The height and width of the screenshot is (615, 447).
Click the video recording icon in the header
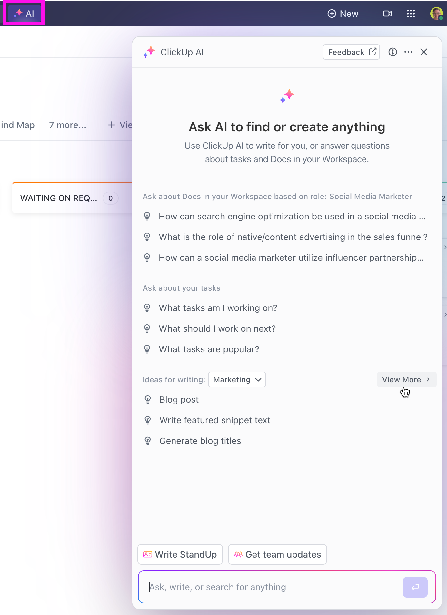click(387, 14)
